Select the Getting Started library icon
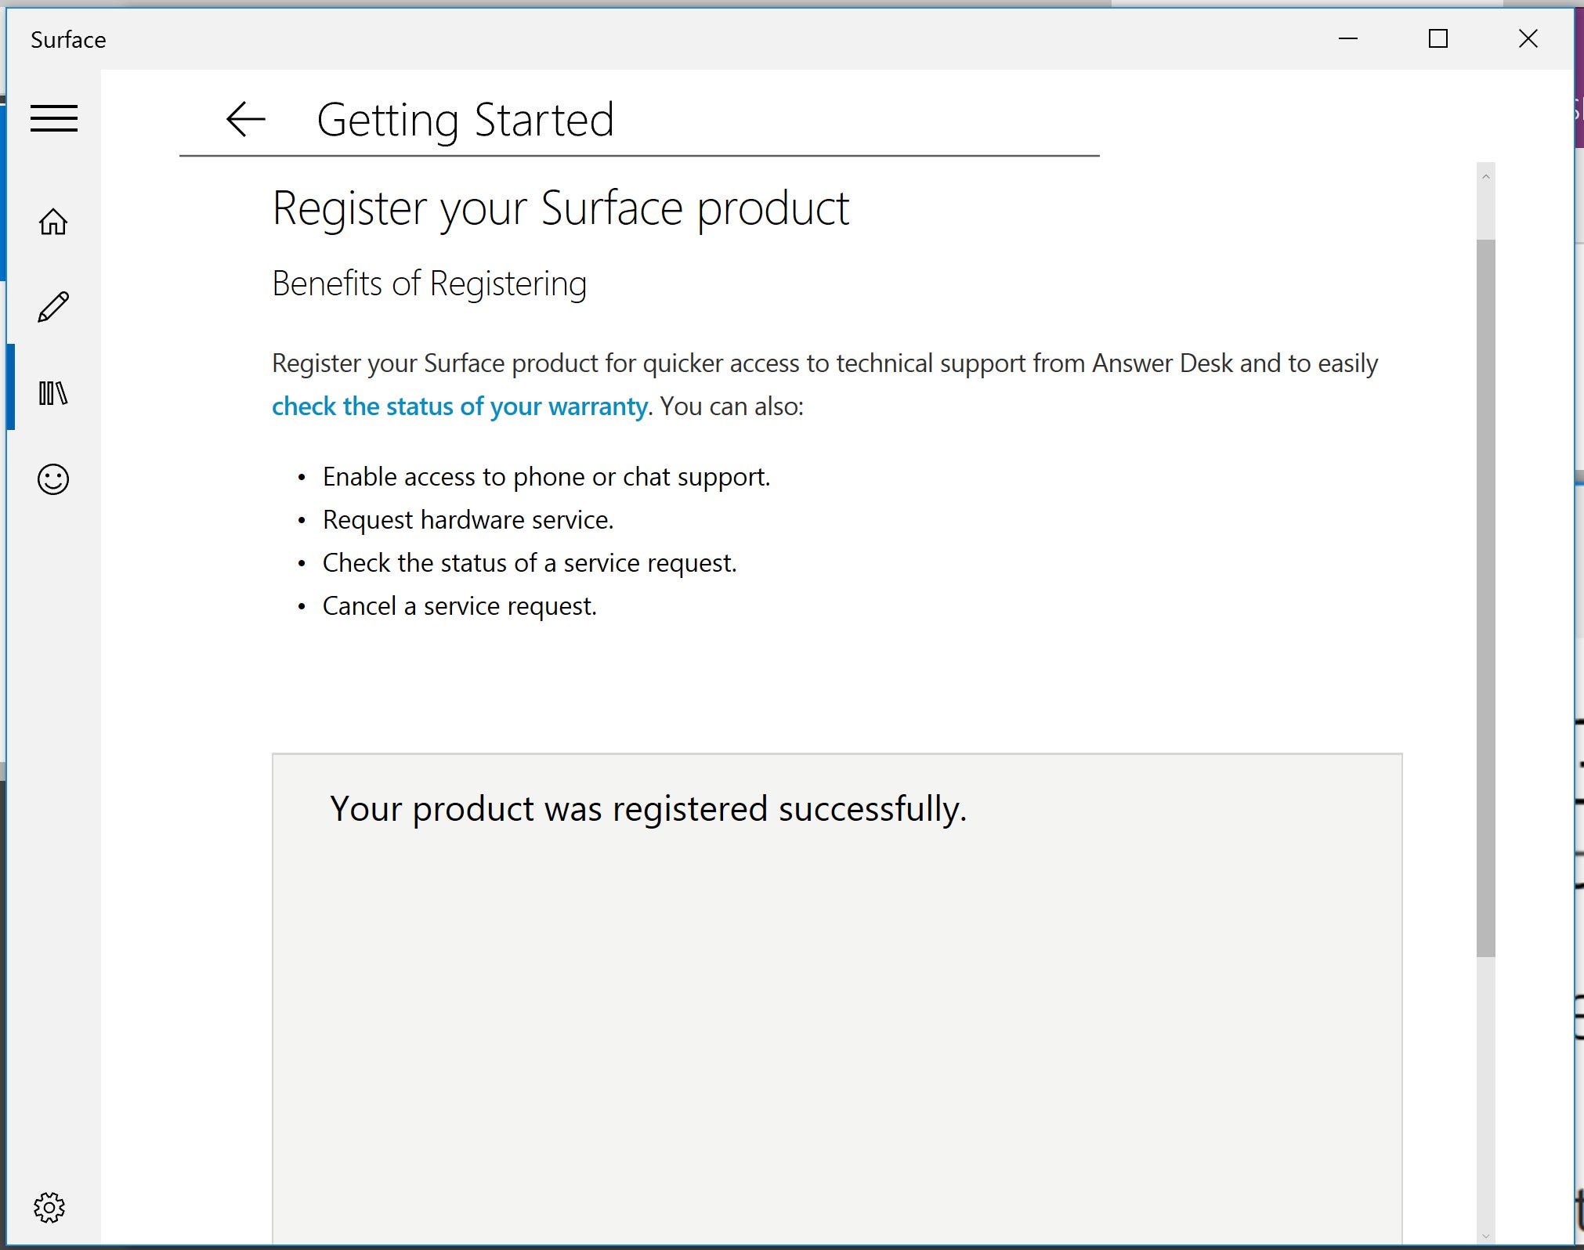The width and height of the screenshot is (1584, 1250). (53, 392)
